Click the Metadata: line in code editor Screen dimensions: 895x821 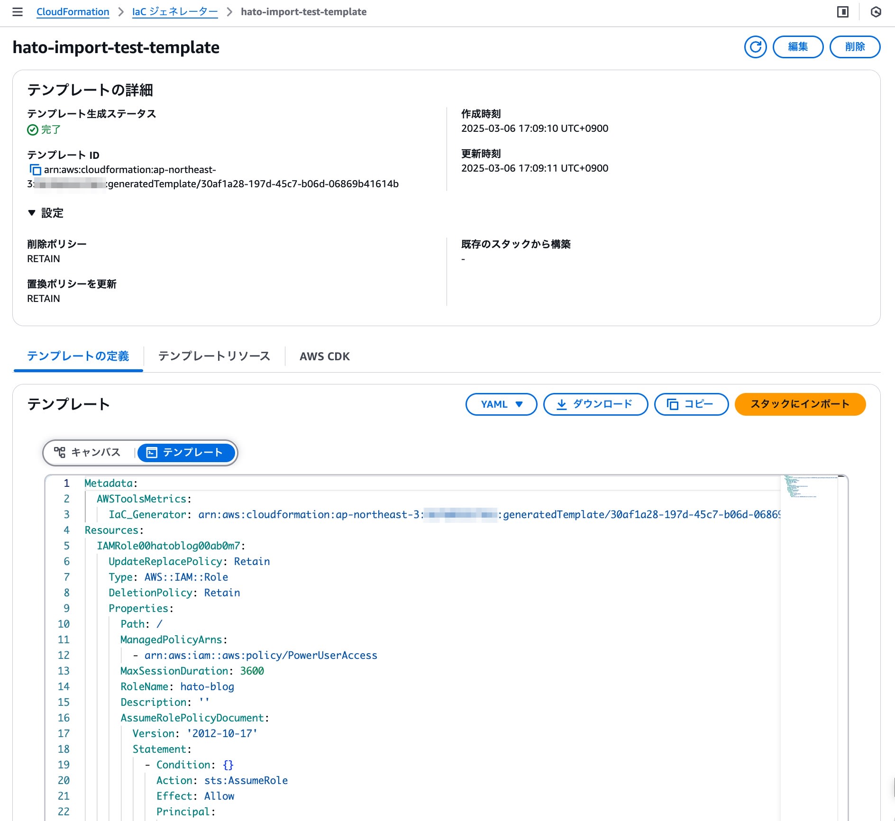point(111,483)
